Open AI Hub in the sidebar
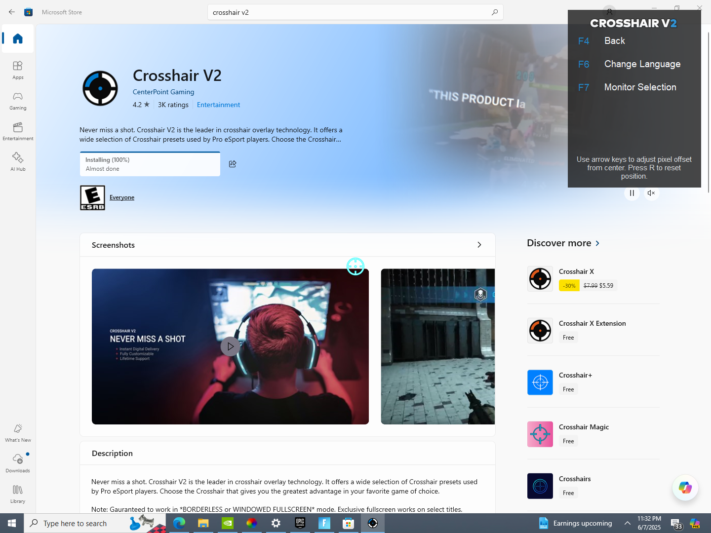This screenshot has width=711, height=533. tap(18, 161)
